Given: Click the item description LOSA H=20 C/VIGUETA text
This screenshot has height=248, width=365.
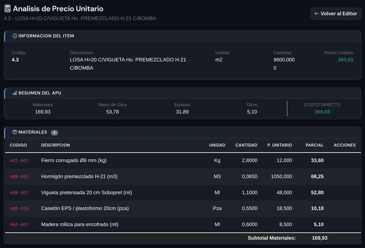Looking at the screenshot, I should (128, 64).
